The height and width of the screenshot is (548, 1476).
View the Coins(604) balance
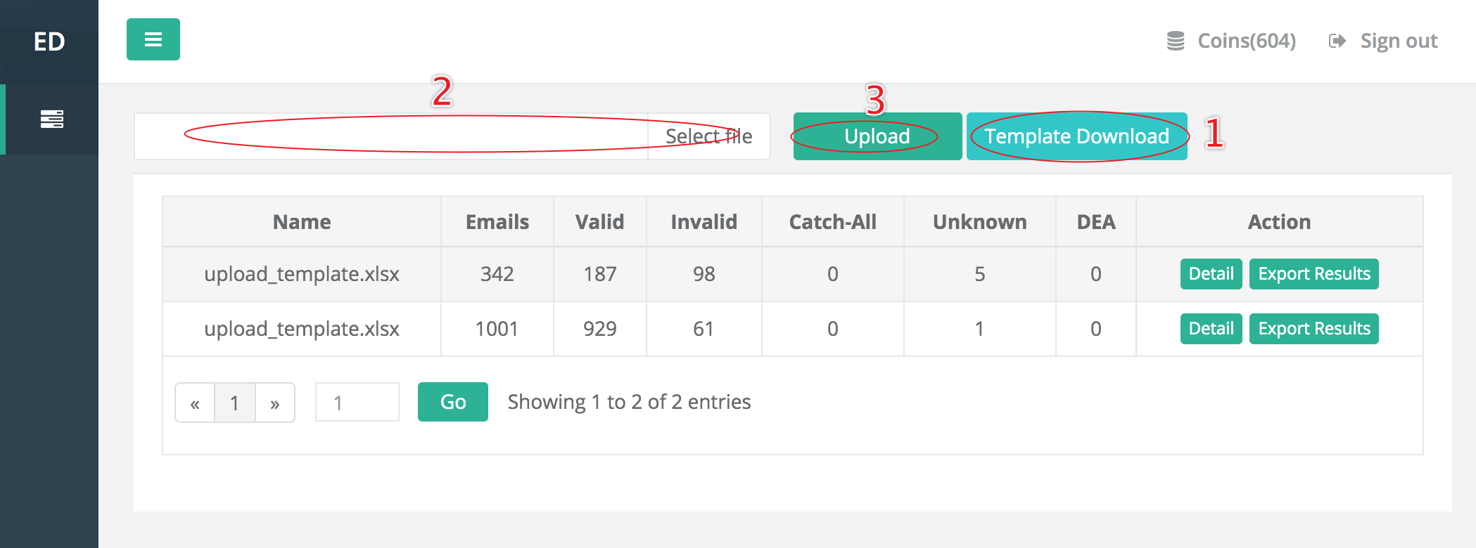point(1246,41)
